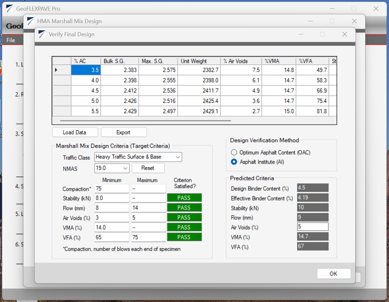389x302 pixels.
Task: Select the 5.5 % AC cell
Action: (86, 111)
